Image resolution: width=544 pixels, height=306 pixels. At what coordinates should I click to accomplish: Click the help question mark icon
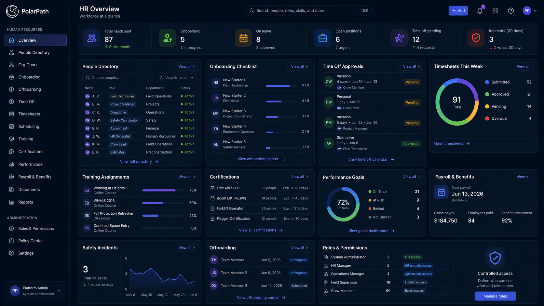point(511,11)
